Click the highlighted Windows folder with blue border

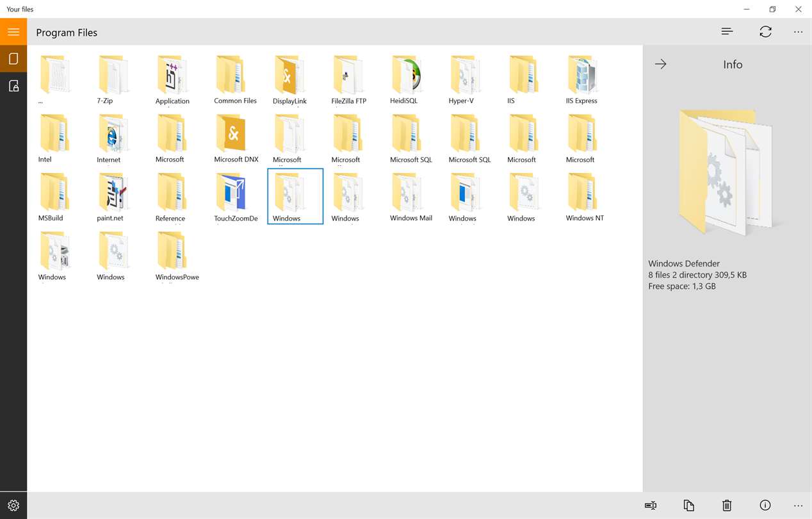click(295, 196)
